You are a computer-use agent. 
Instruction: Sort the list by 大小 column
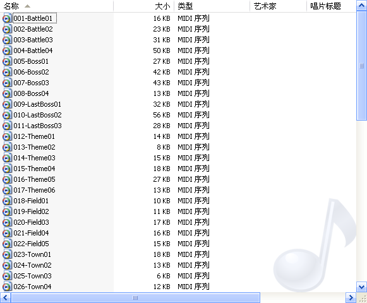click(144, 6)
